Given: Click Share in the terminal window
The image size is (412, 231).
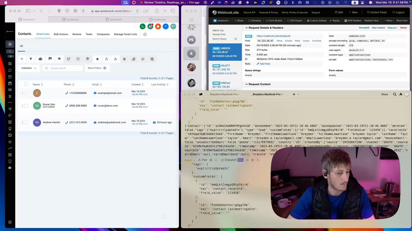Looking at the screenshot, I should coord(385,94).
